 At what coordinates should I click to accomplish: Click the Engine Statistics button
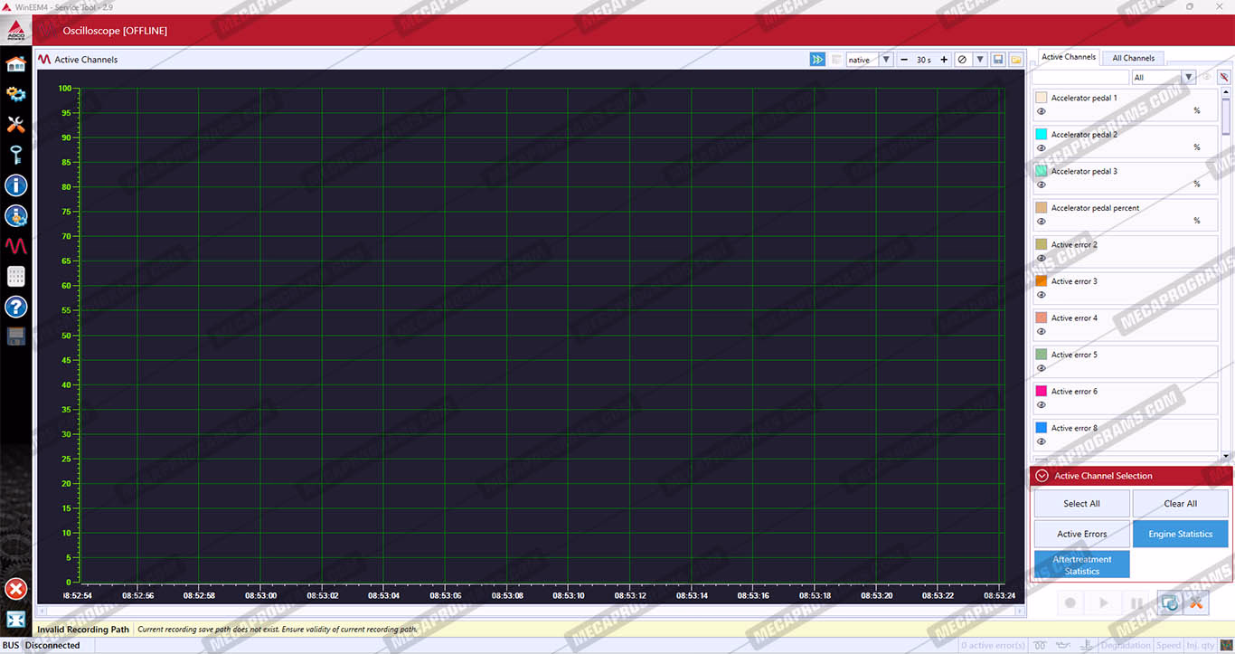[1180, 534]
